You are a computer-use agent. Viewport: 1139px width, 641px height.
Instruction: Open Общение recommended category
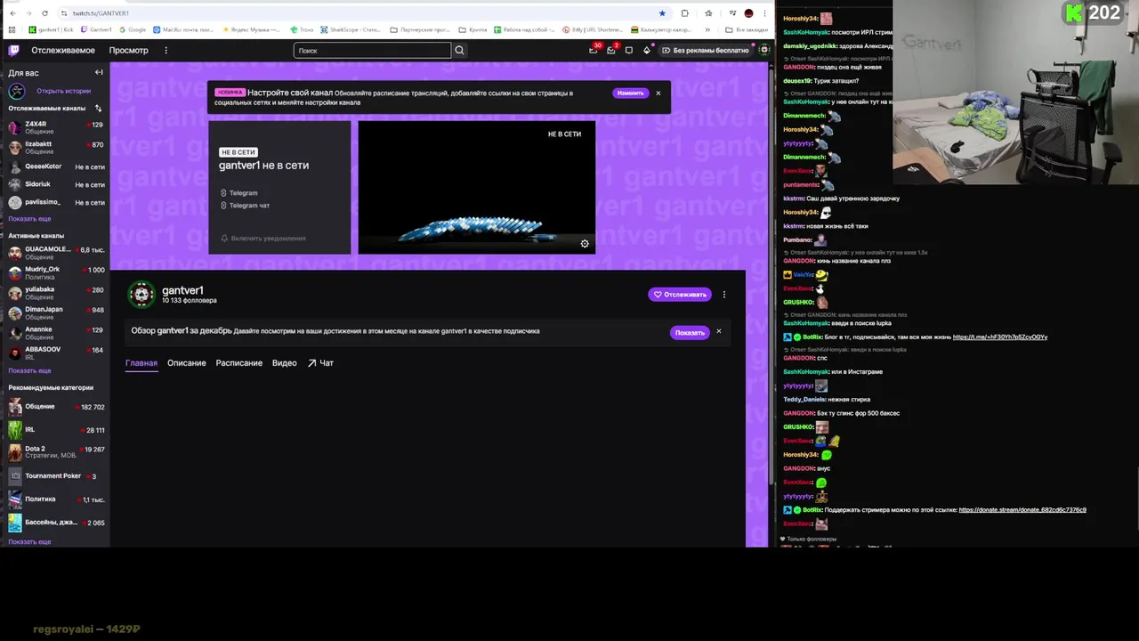click(55, 407)
